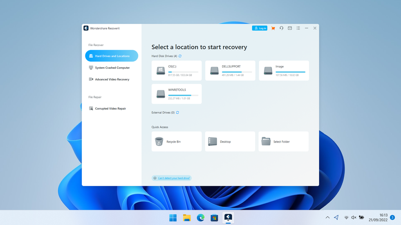Select the OS(C:) drive

click(177, 70)
